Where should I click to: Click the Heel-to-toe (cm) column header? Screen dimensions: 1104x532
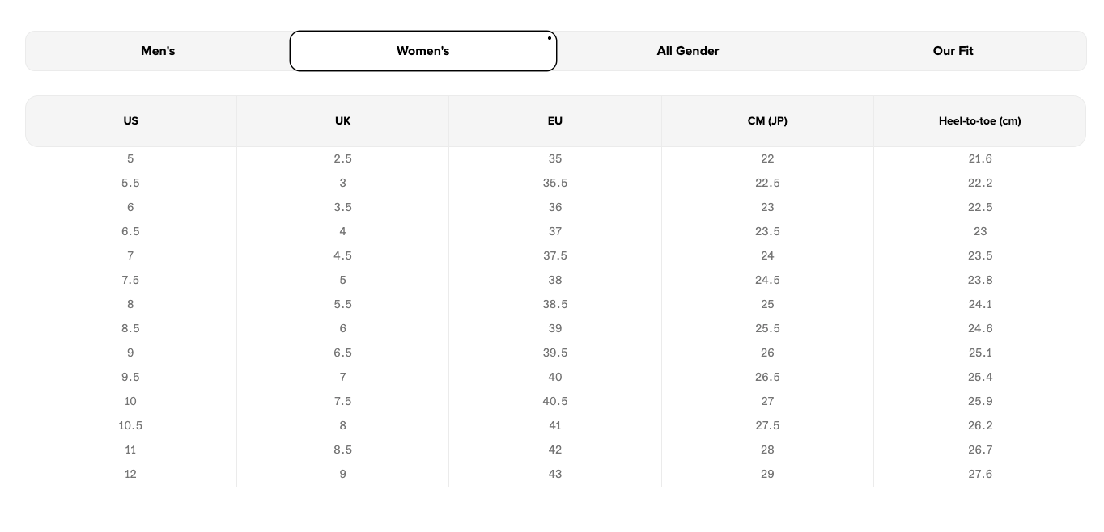[979, 121]
